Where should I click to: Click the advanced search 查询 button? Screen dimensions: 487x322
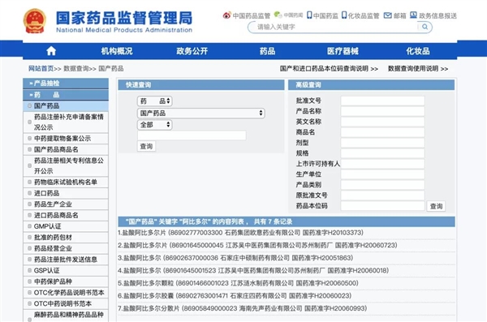click(x=436, y=206)
